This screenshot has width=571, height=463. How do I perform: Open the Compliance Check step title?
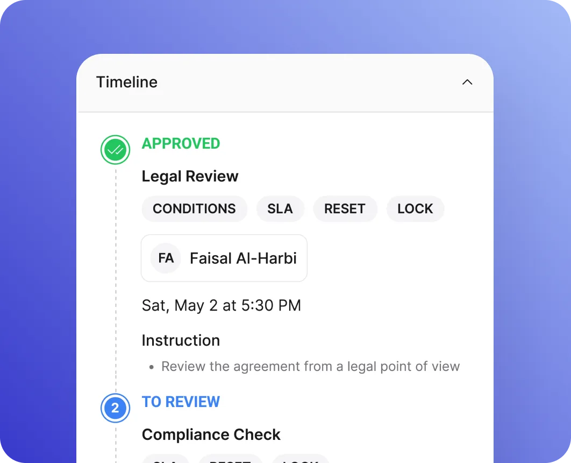211,434
